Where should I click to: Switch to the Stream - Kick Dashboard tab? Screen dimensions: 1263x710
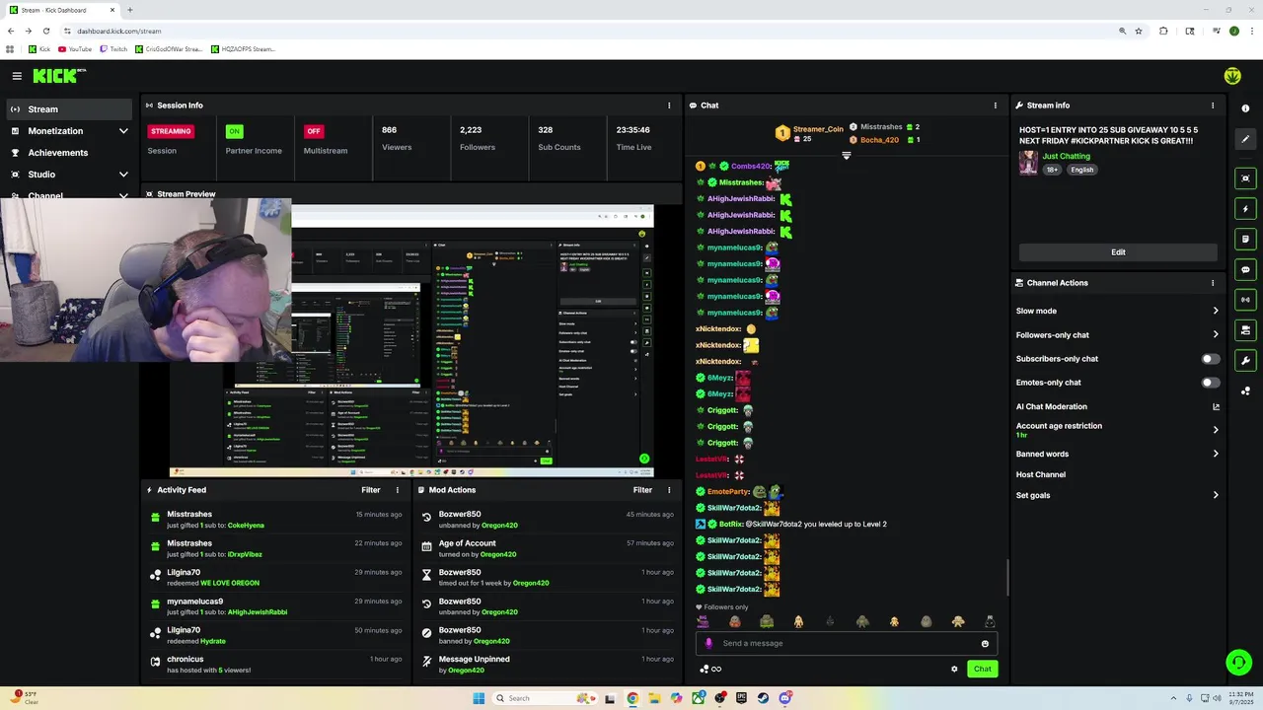click(x=64, y=10)
